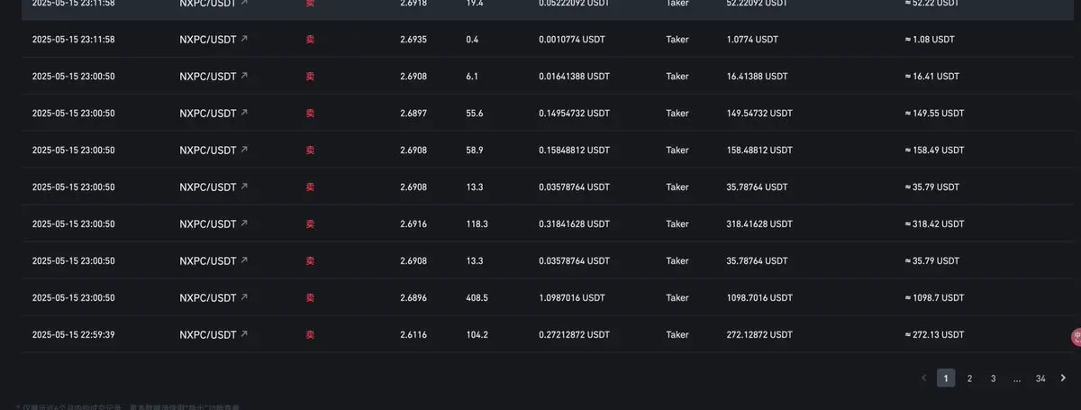Image resolution: width=1081 pixels, height=410 pixels.
Task: Select the price value 2.6116
Action: pos(413,334)
